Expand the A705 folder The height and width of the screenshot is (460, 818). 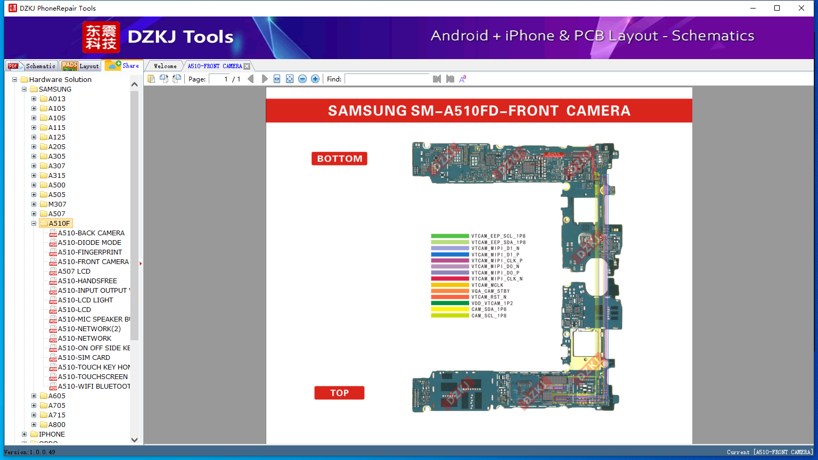(x=34, y=405)
